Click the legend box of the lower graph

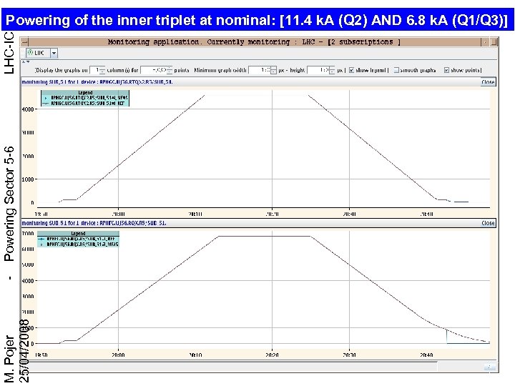78,239
